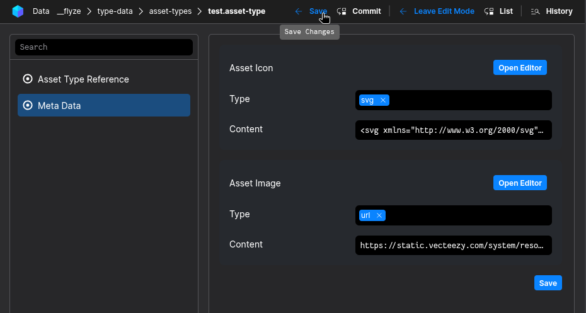Go to the type-data breadcrumb
This screenshot has width=586, height=313.
click(x=115, y=11)
